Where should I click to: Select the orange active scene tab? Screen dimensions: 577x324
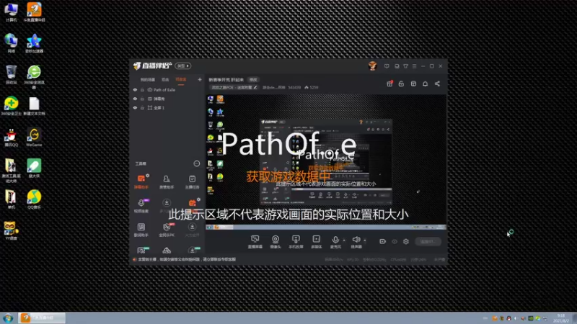click(181, 80)
